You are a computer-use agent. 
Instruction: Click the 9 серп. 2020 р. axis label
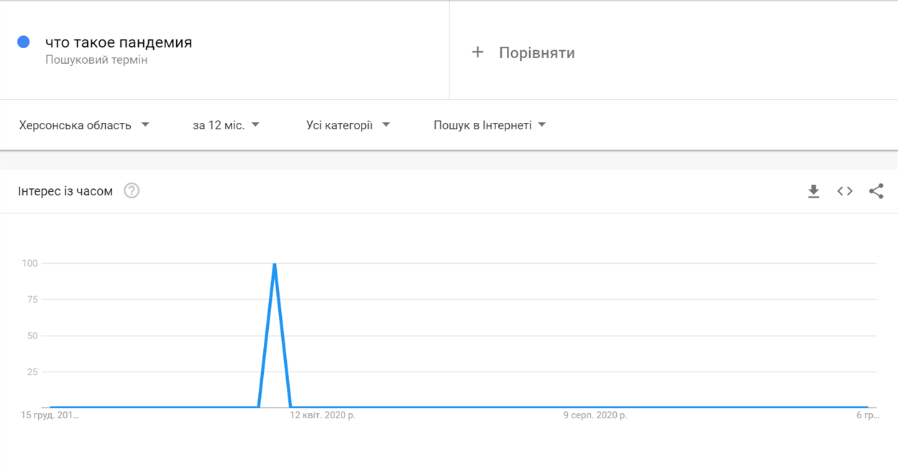click(x=595, y=415)
